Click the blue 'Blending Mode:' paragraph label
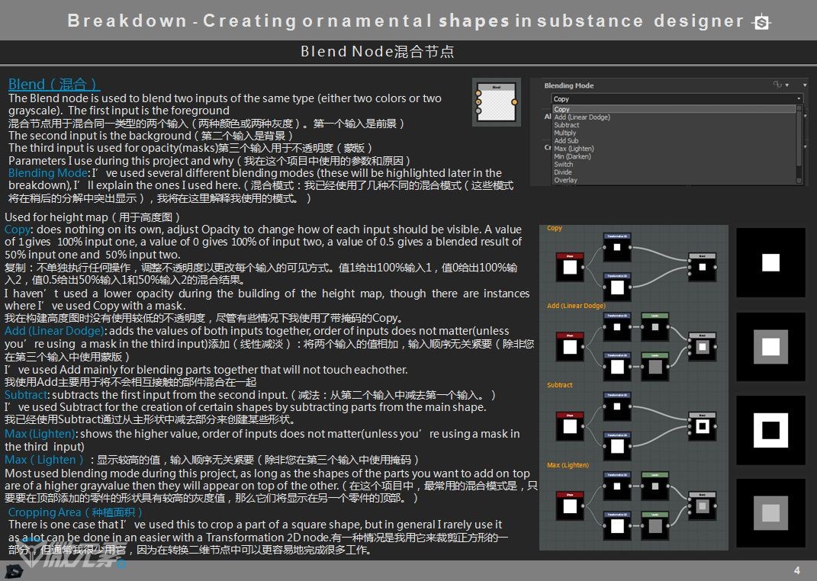The width and height of the screenshot is (817, 581). 50,173
